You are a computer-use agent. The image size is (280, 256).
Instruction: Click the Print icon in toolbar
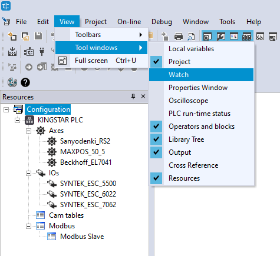(179, 36)
